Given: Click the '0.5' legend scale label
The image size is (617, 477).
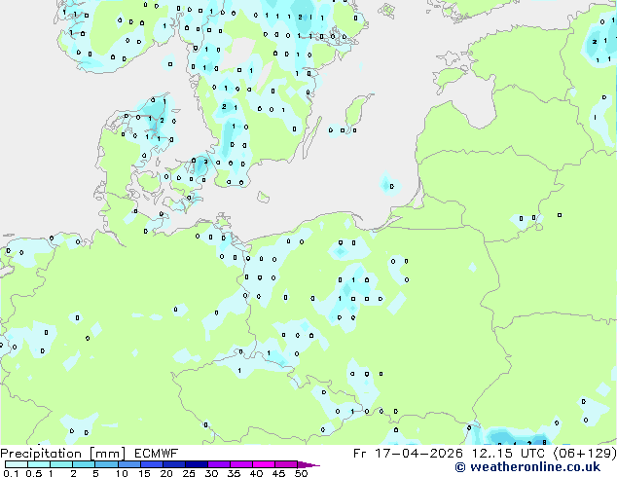Looking at the screenshot, I should (33, 473).
